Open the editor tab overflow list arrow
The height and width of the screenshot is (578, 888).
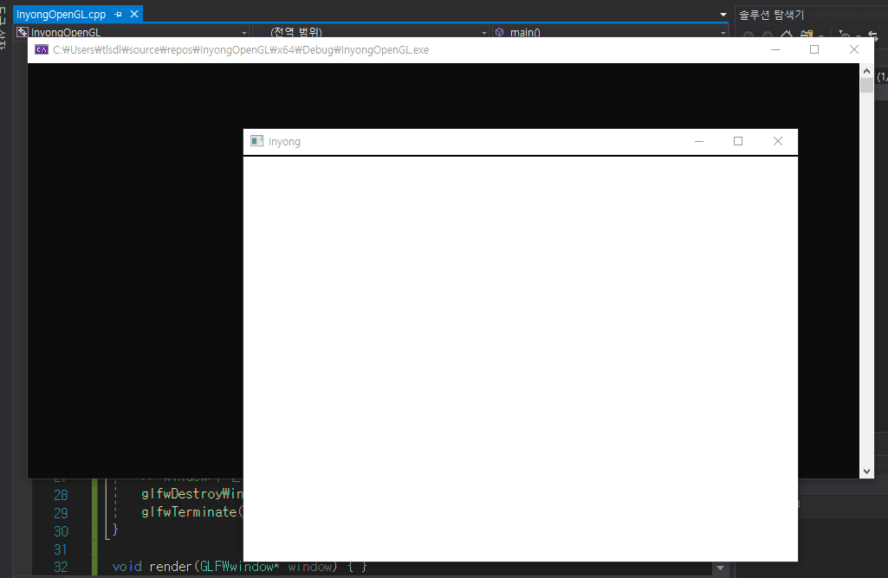pyautogui.click(x=723, y=15)
